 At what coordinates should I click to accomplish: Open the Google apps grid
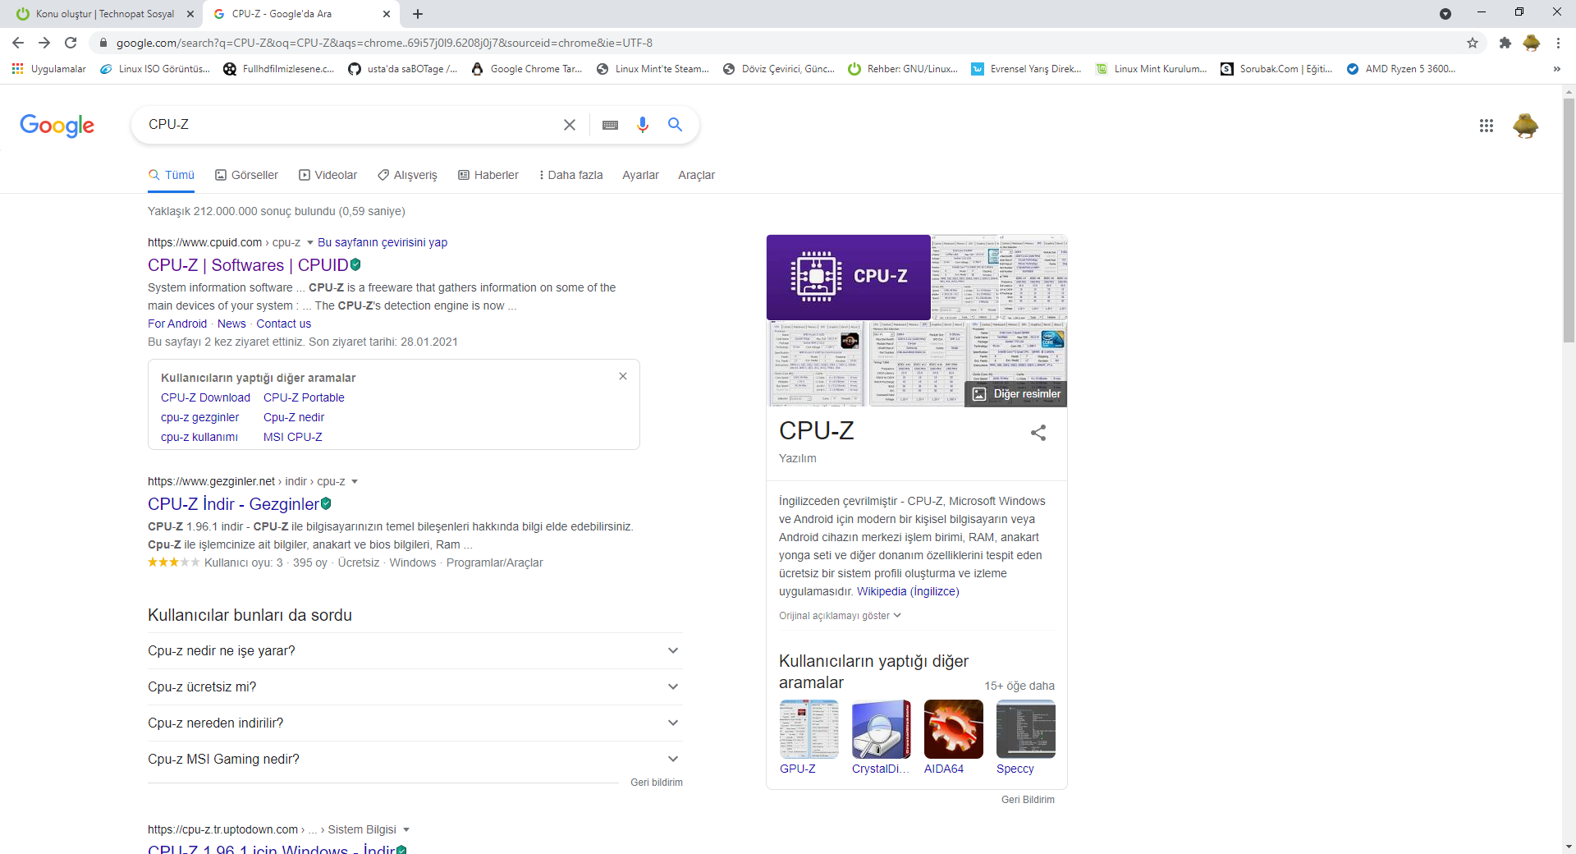point(1486,126)
